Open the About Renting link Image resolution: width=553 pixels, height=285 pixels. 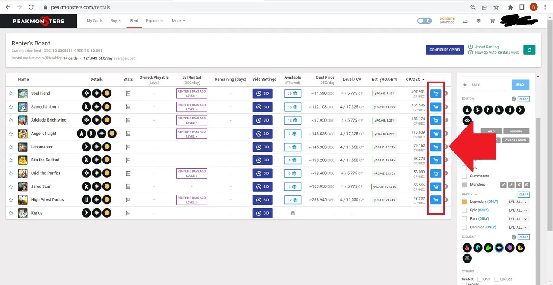486,47
